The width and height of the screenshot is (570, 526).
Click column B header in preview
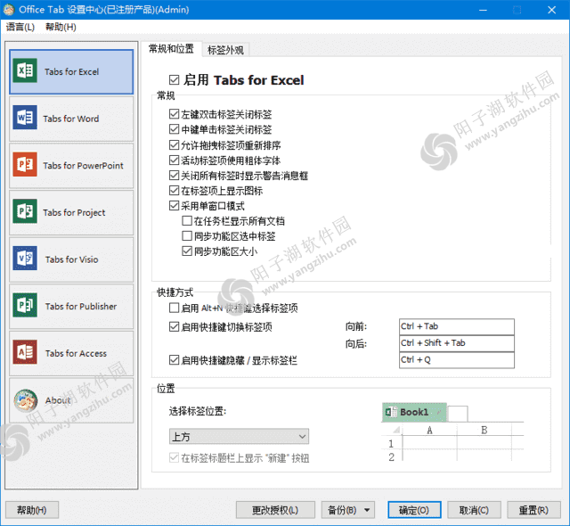[x=484, y=430]
